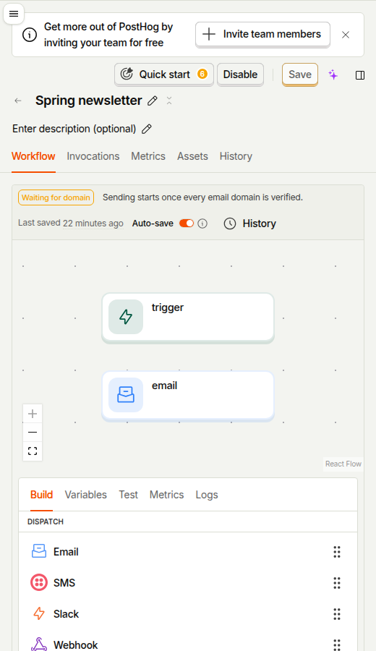Select the trigger node

(x=188, y=317)
